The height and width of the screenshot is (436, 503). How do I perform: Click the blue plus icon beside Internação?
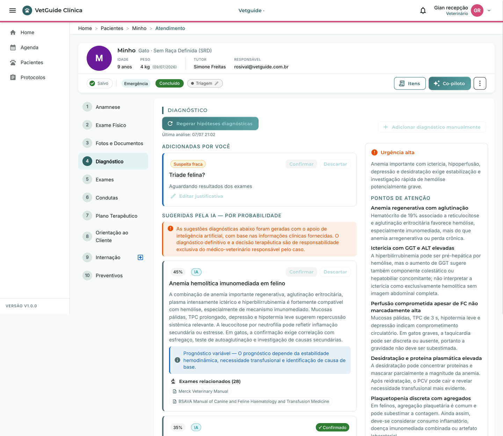click(140, 257)
